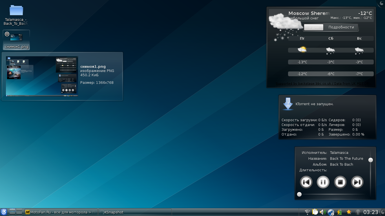385x216 pixels.
Task: Open the panel toolbox at taskbar edge
Action: [x=382, y=212]
